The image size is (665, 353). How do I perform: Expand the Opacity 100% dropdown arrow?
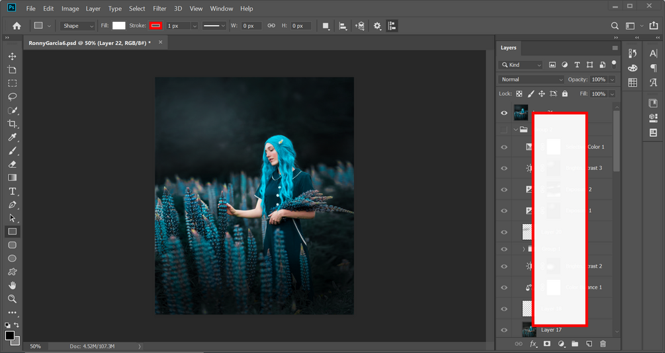[612, 79]
